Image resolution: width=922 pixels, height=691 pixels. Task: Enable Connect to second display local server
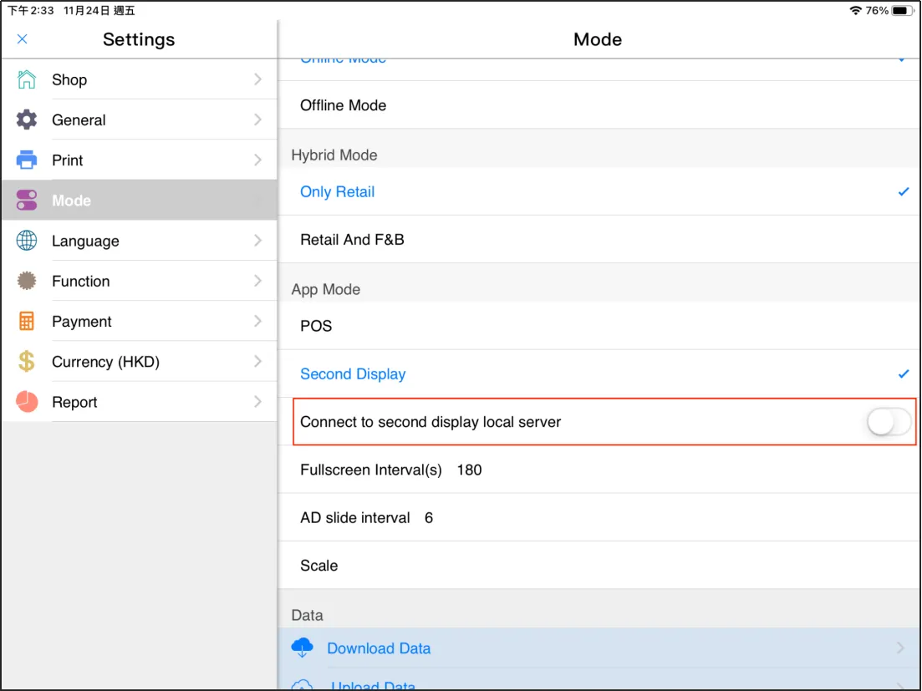[888, 423]
